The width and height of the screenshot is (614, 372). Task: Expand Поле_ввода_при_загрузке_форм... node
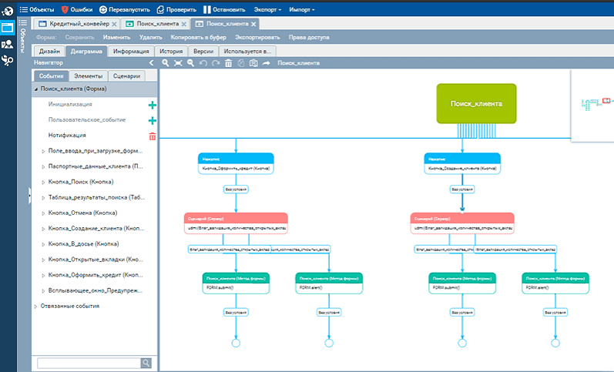[x=43, y=151]
